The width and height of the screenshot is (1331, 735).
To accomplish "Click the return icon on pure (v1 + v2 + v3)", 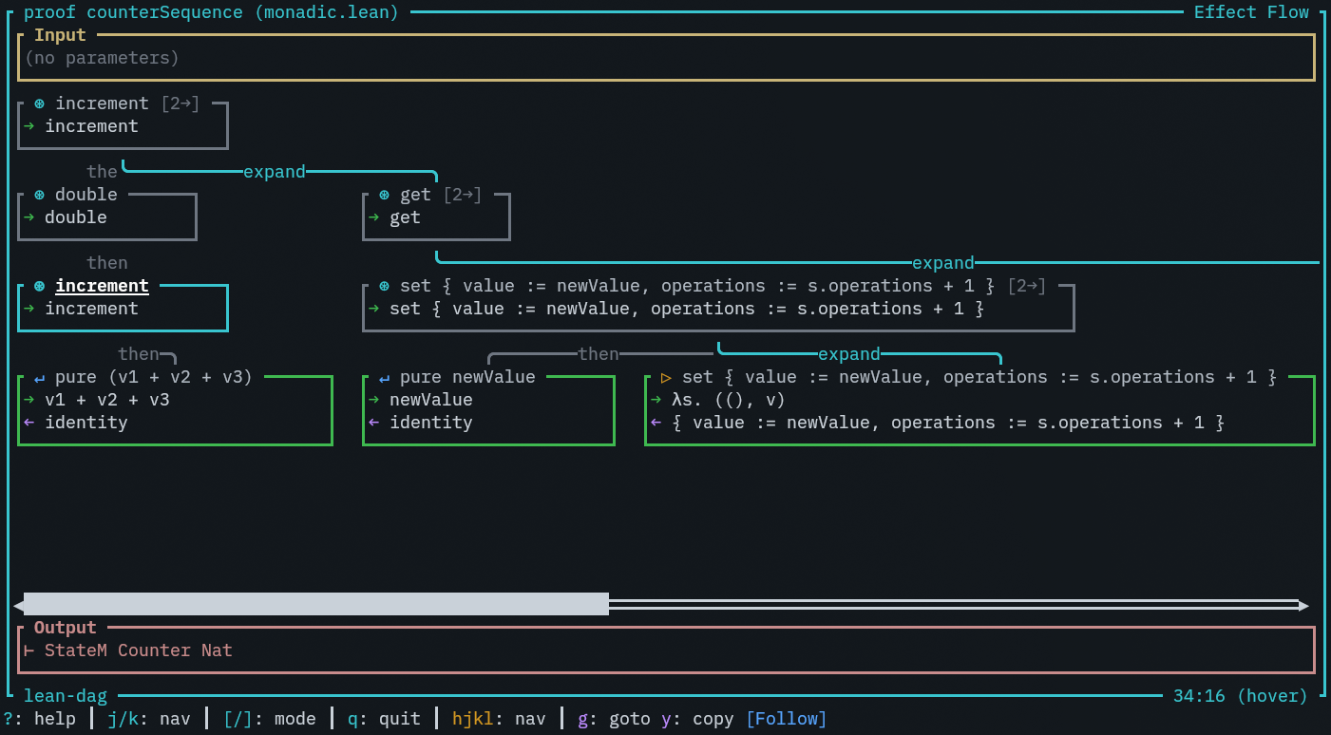I will (x=39, y=377).
